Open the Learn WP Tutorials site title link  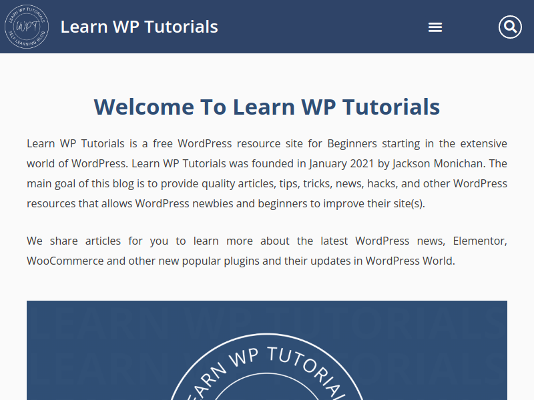point(139,27)
